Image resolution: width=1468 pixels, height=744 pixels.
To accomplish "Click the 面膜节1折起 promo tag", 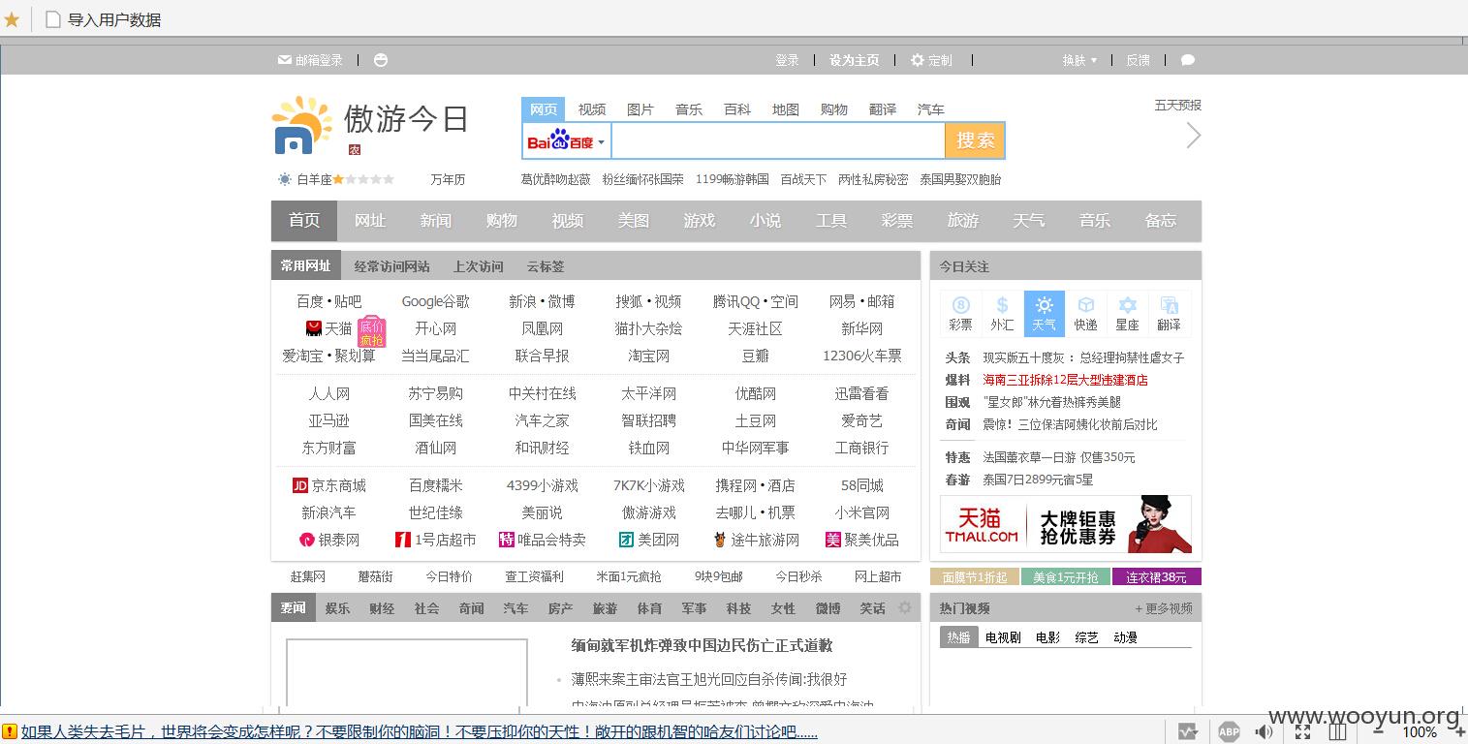I will click(975, 577).
